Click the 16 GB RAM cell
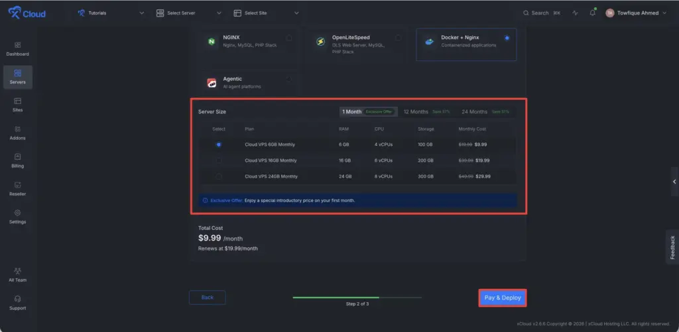The width and height of the screenshot is (679, 332). 345,160
